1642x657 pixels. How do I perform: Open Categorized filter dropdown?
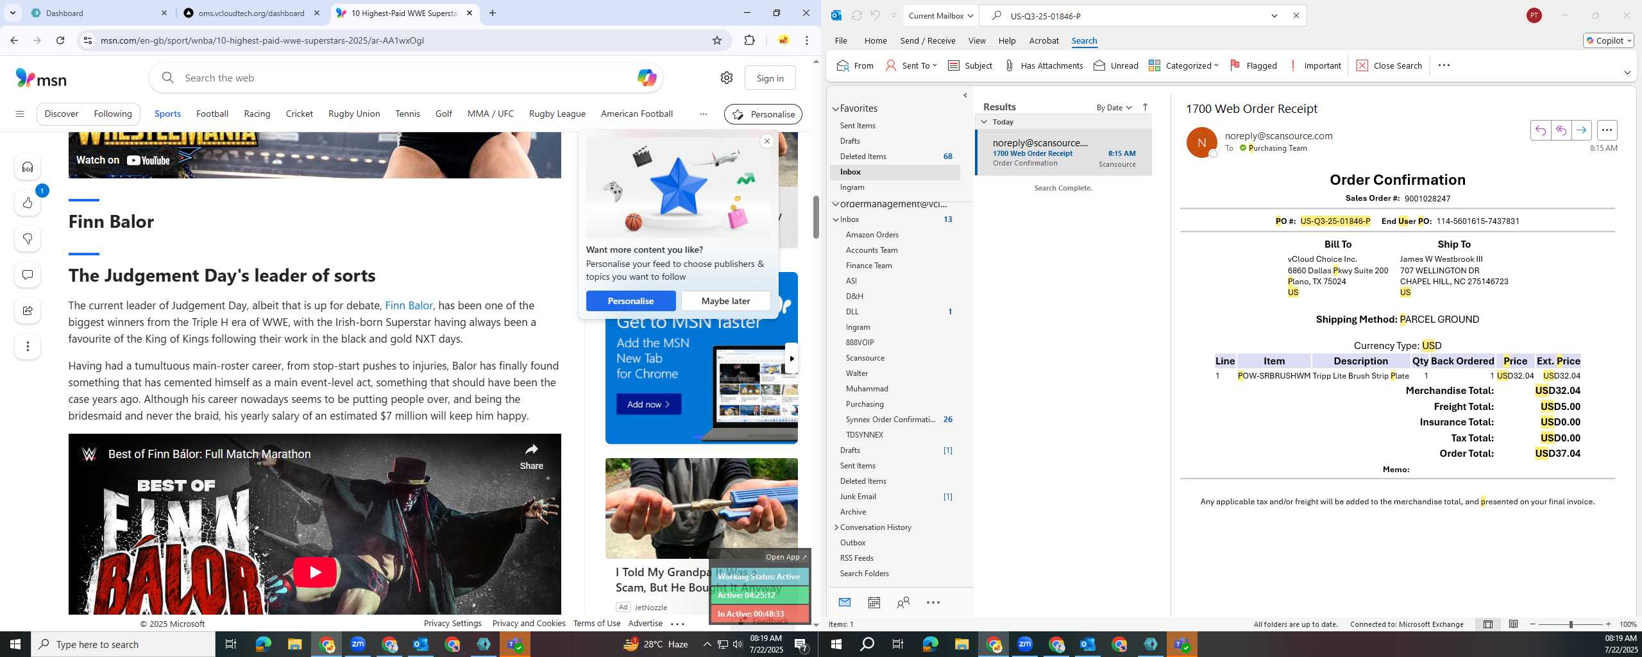(x=1183, y=65)
